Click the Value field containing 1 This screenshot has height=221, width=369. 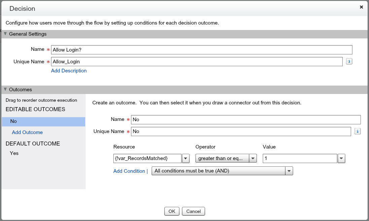click(x=299, y=158)
